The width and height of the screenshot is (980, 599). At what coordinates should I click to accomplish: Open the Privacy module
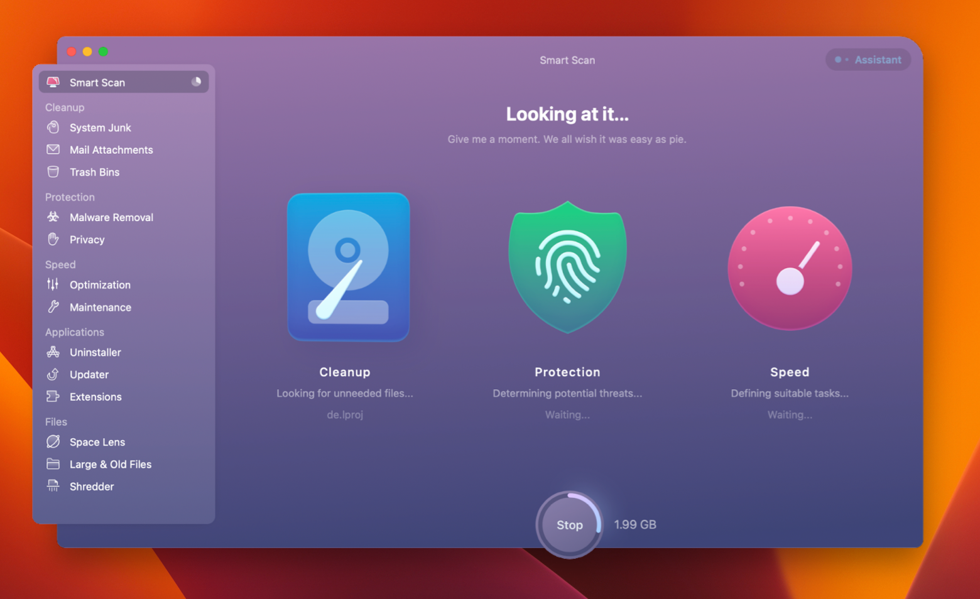(x=87, y=239)
